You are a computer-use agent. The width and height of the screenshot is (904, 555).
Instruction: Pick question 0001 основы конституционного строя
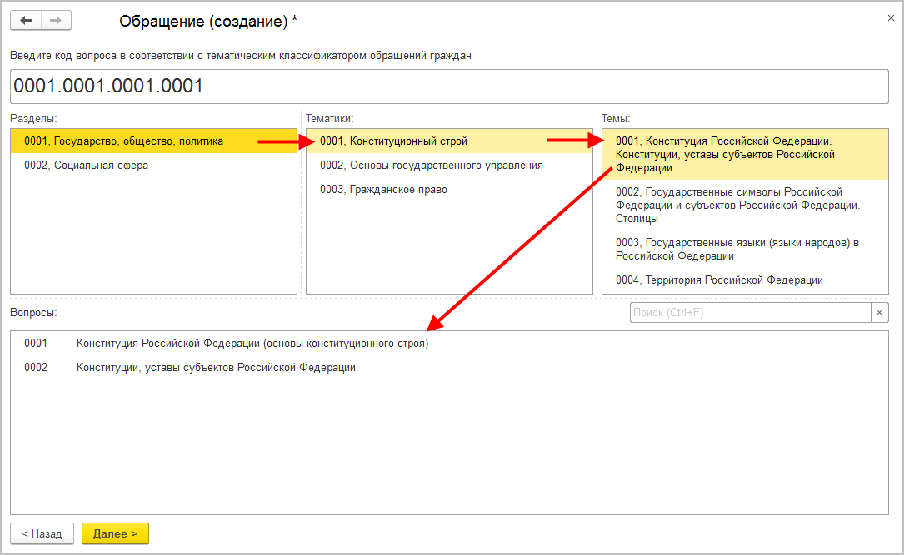tap(252, 343)
